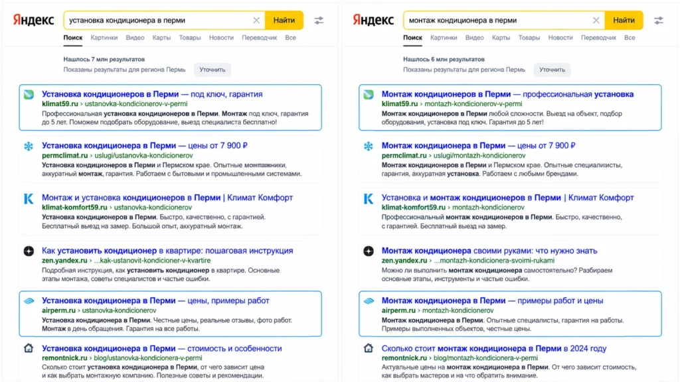Click permclimat.ru snowflake favicon in left results
This screenshot has width=680, height=382.
pyautogui.click(x=29, y=146)
